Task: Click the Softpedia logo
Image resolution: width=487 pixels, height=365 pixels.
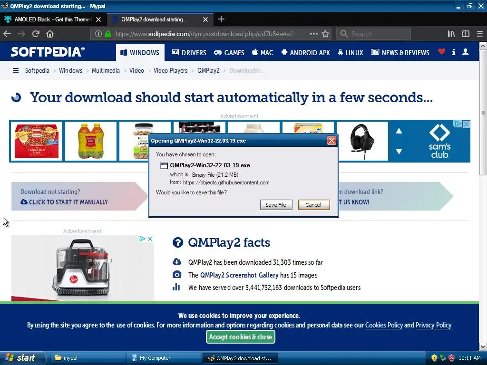Action: click(48, 52)
